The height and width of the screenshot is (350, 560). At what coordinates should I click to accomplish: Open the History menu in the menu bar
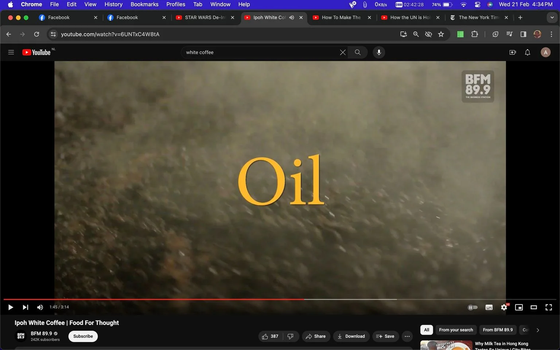point(113,4)
